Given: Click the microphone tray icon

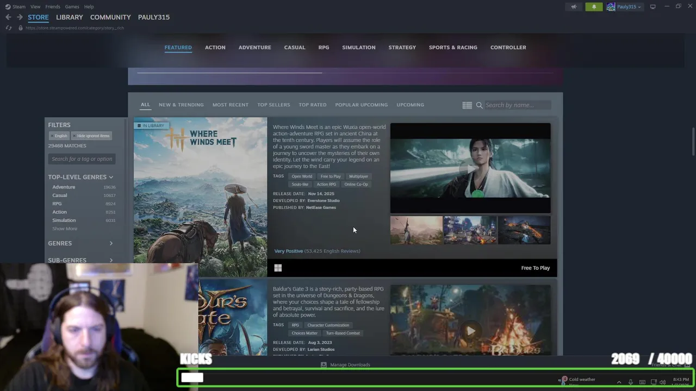Looking at the screenshot, I should tap(631, 382).
